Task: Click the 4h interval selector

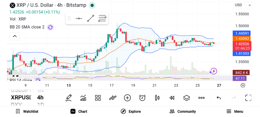Action: pyautogui.click(x=40, y=97)
